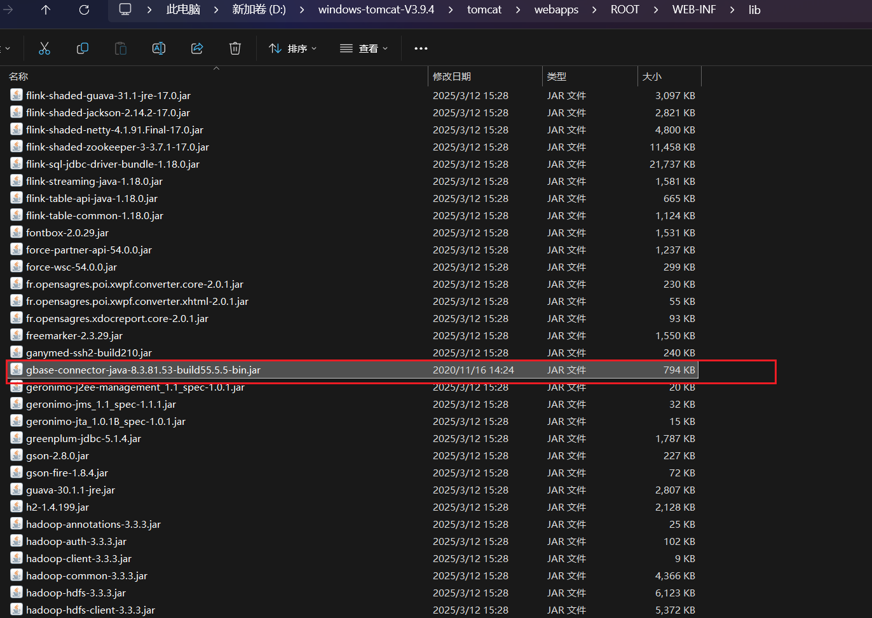Click the 21,737 KB size value
This screenshot has height=618, width=872.
672,164
